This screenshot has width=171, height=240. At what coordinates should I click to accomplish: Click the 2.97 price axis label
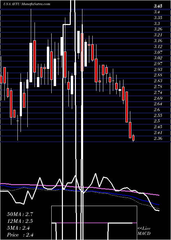point(158,63)
